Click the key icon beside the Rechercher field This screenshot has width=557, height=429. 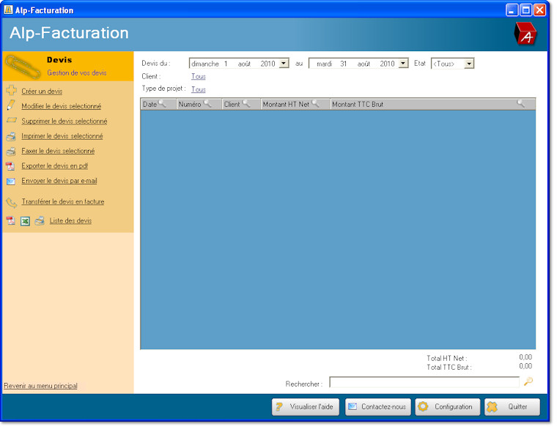(x=528, y=381)
